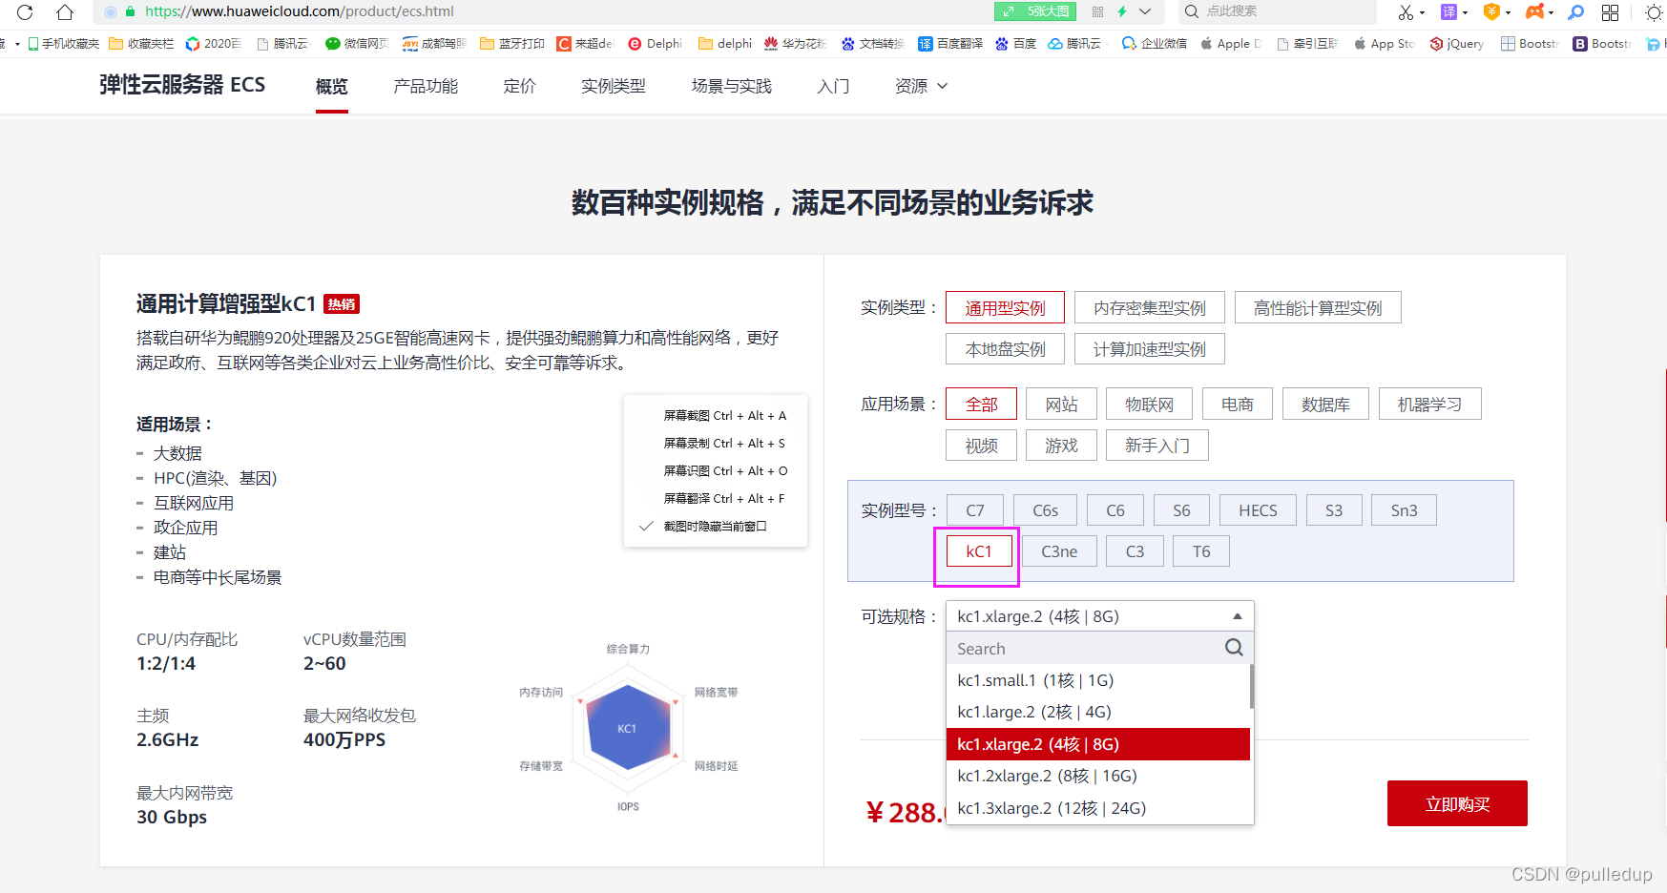The image size is (1667, 893).
Task: Click the 立即购买 buy button
Action: [1457, 803]
